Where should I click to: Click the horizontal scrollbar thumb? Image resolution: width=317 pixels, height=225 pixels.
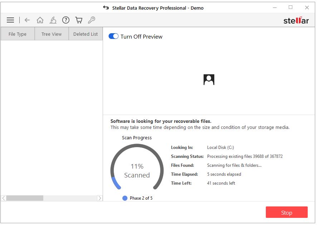pos(25,198)
